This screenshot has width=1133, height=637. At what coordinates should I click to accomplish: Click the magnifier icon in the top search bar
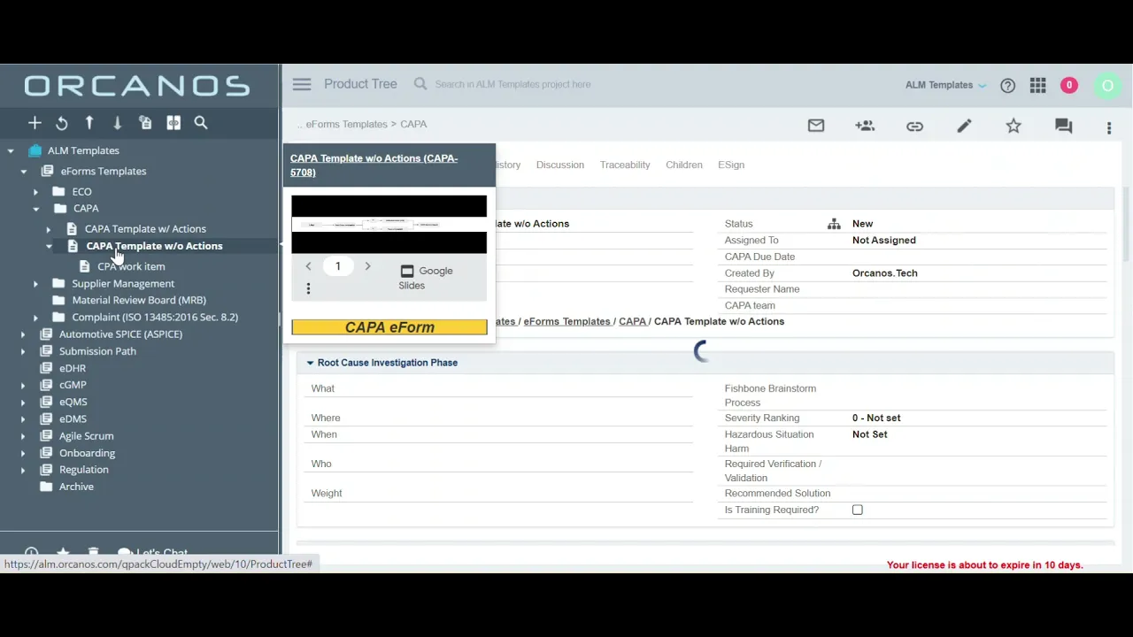pos(420,84)
